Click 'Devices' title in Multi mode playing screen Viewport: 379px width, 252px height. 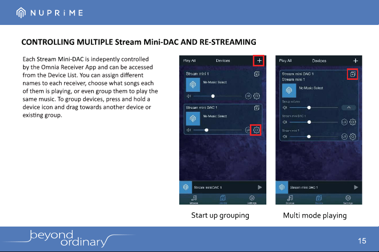tap(319, 61)
